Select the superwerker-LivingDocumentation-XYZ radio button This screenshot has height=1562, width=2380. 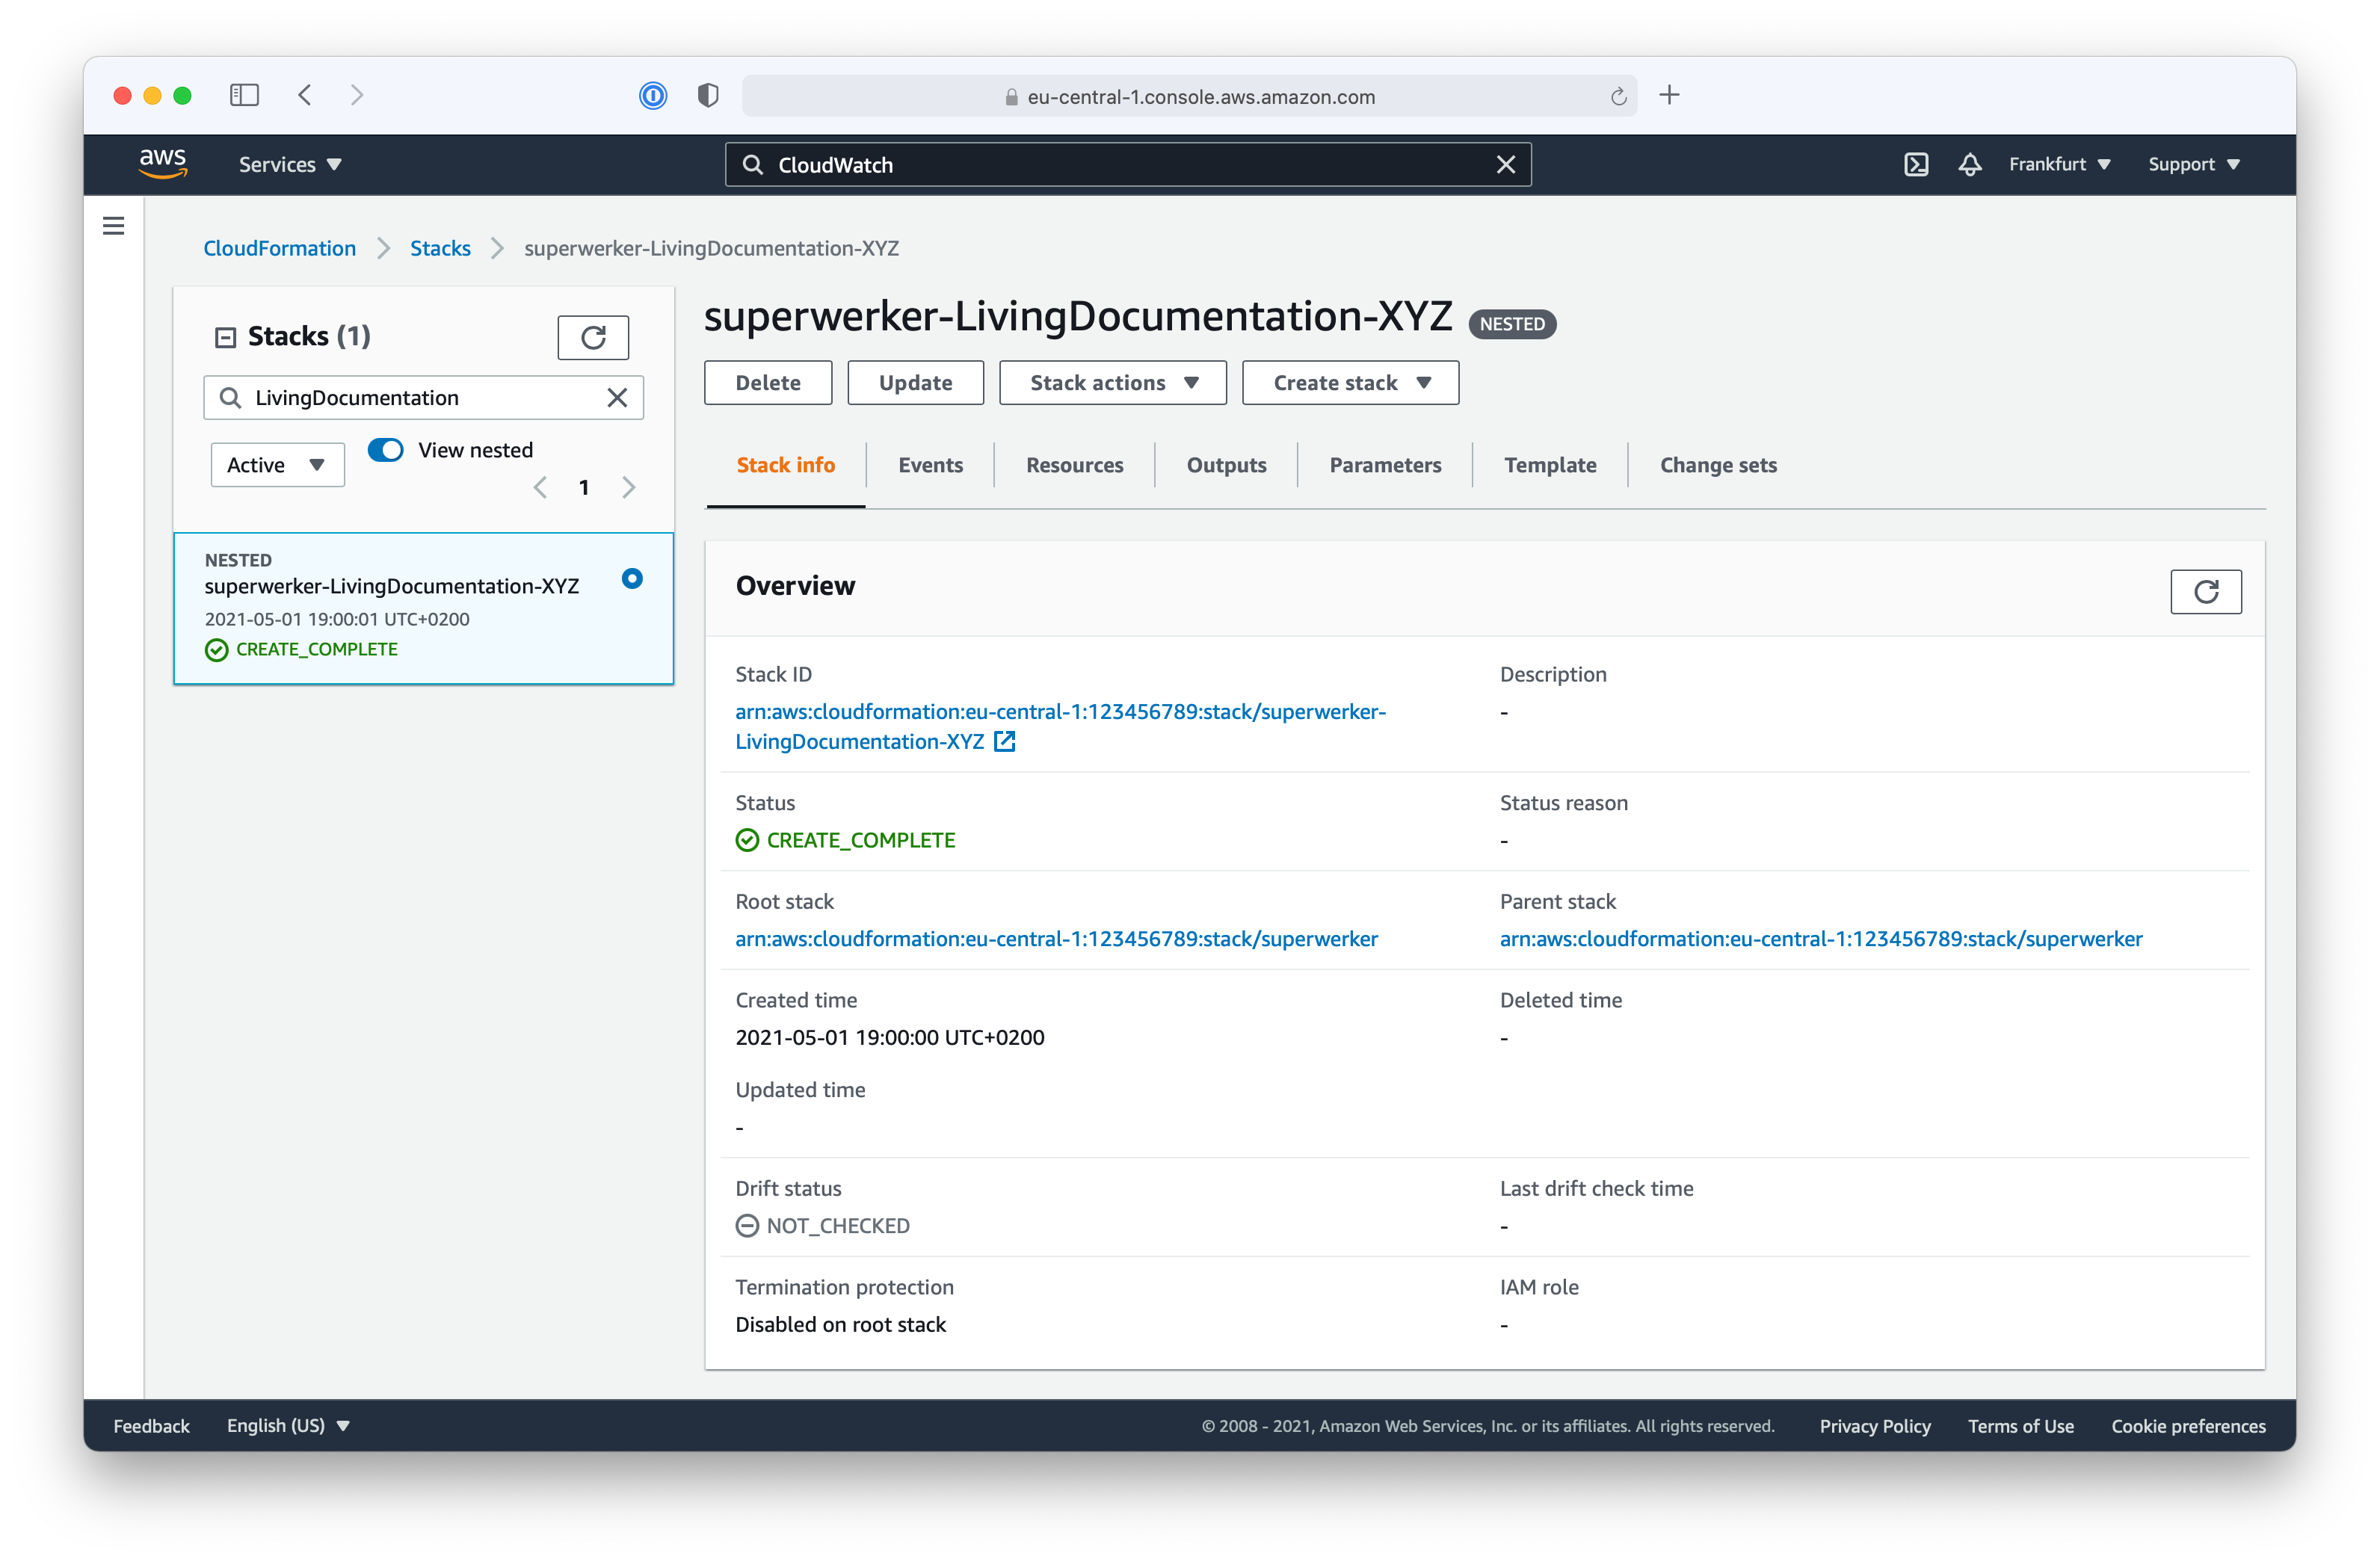pos(632,578)
